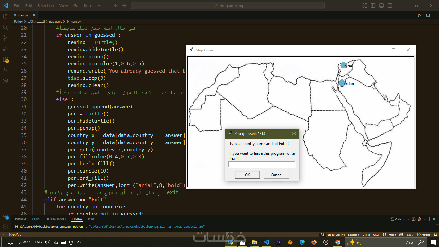Click the Customize Layout icon
The width and height of the screenshot is (439, 247).
[365, 5]
